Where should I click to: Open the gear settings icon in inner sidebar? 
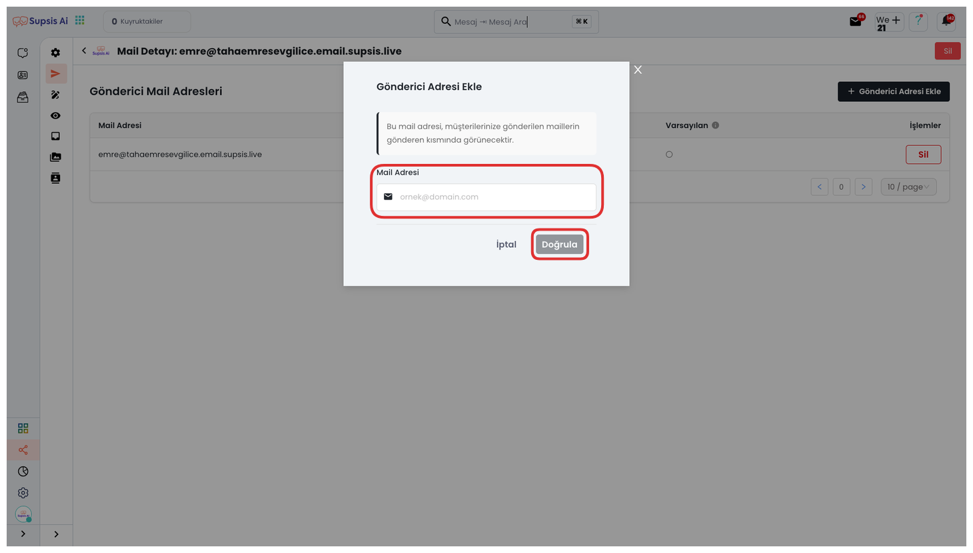pos(55,53)
